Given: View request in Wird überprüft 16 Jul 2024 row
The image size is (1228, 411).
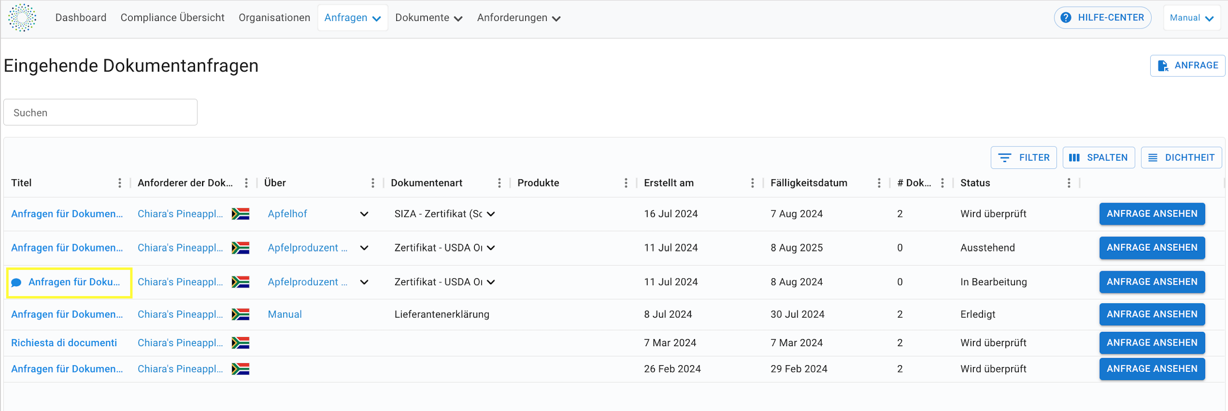Looking at the screenshot, I should [x=1152, y=214].
